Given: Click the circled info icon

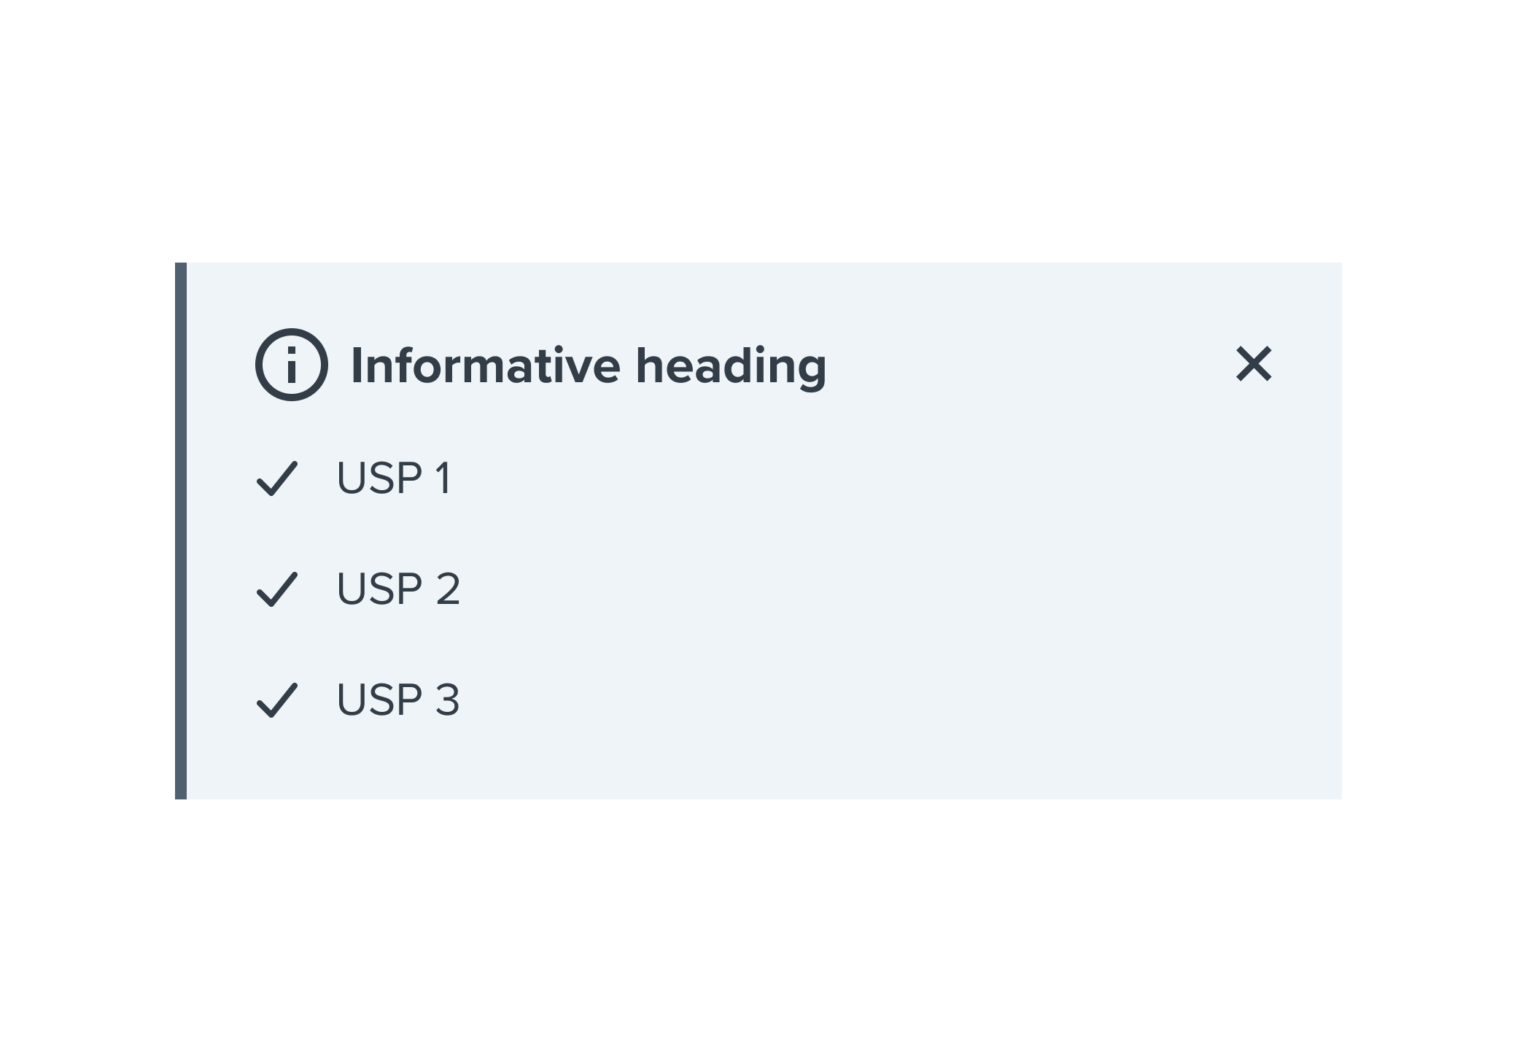Looking at the screenshot, I should [292, 365].
